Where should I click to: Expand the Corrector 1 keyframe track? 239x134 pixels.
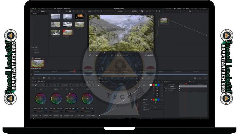coord(169,89)
